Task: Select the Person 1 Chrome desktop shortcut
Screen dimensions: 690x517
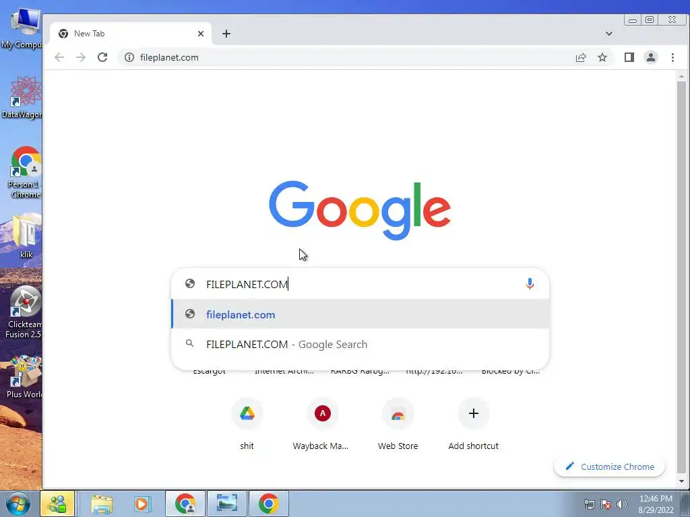Action: click(x=24, y=172)
